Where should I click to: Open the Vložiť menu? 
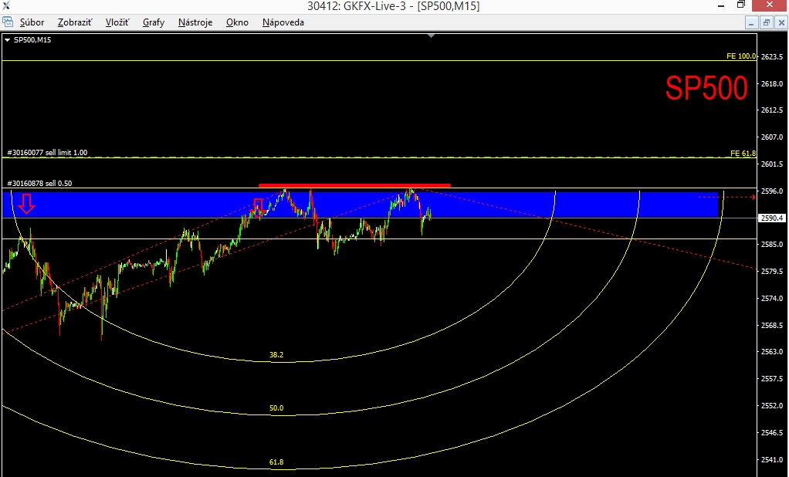(117, 22)
